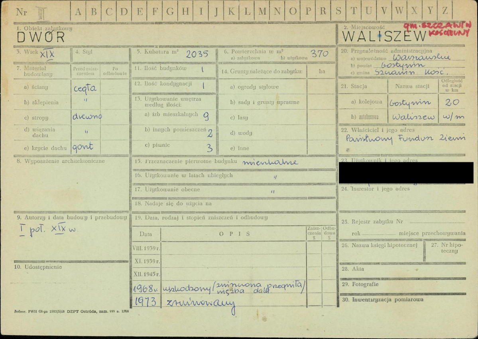478x339 pixels.
Task: Click the DWOR object title
Action: click(x=41, y=37)
